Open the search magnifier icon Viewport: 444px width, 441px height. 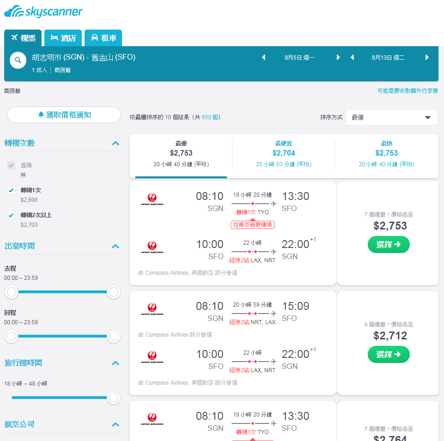coord(18,60)
